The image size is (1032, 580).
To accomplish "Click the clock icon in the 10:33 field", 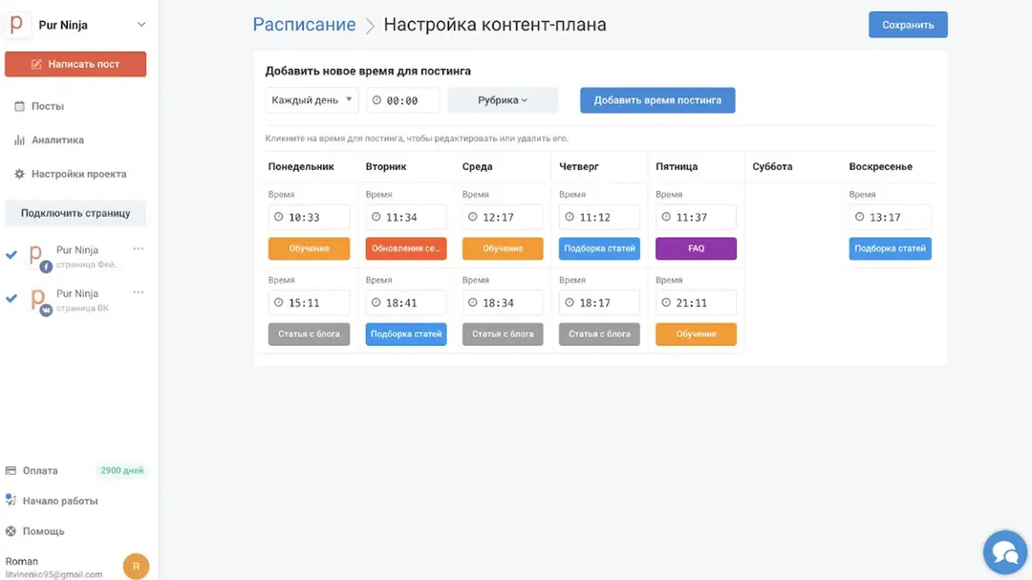I will point(278,217).
